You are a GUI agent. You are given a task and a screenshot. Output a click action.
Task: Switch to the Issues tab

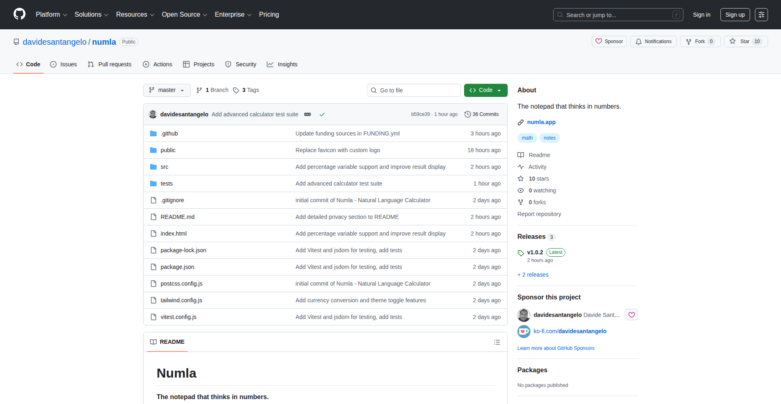click(x=63, y=64)
